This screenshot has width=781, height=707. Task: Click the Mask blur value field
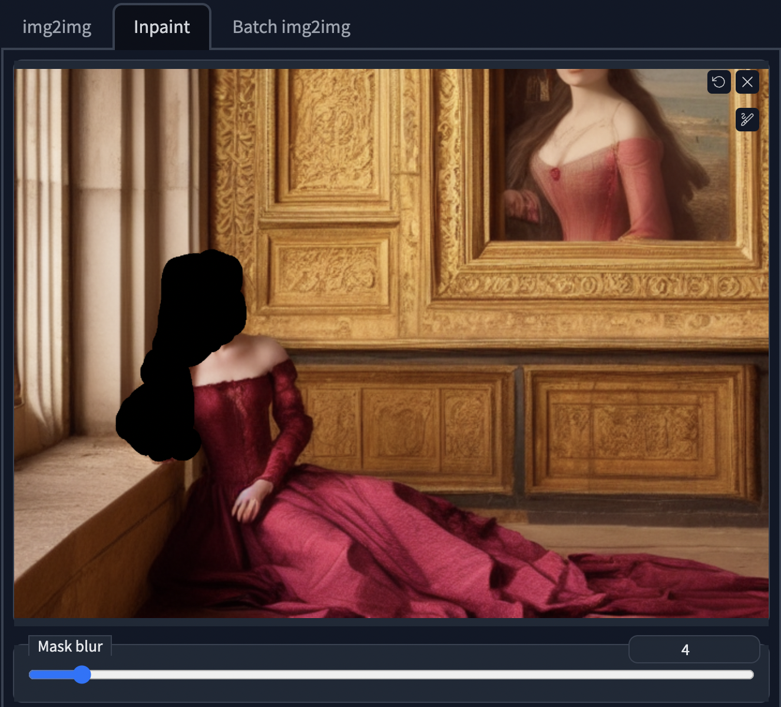pyautogui.click(x=694, y=649)
